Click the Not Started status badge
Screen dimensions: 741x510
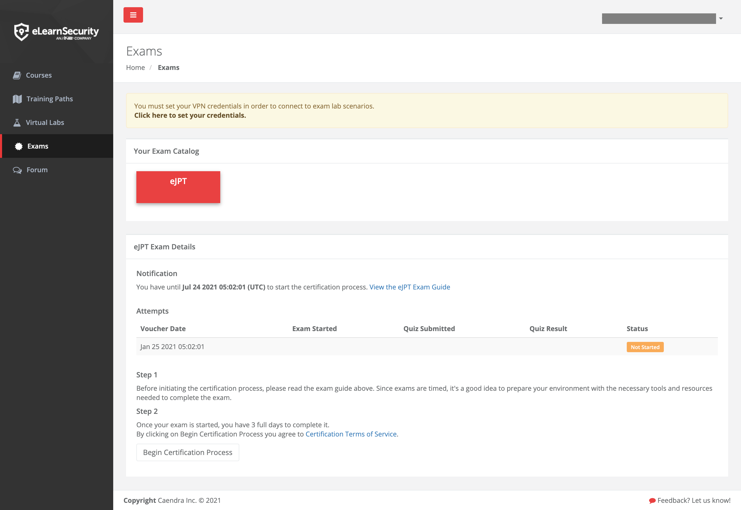tap(645, 347)
